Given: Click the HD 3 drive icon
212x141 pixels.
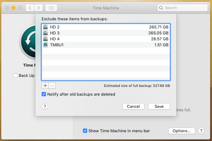Looking at the screenshot, I should (x=45, y=33).
